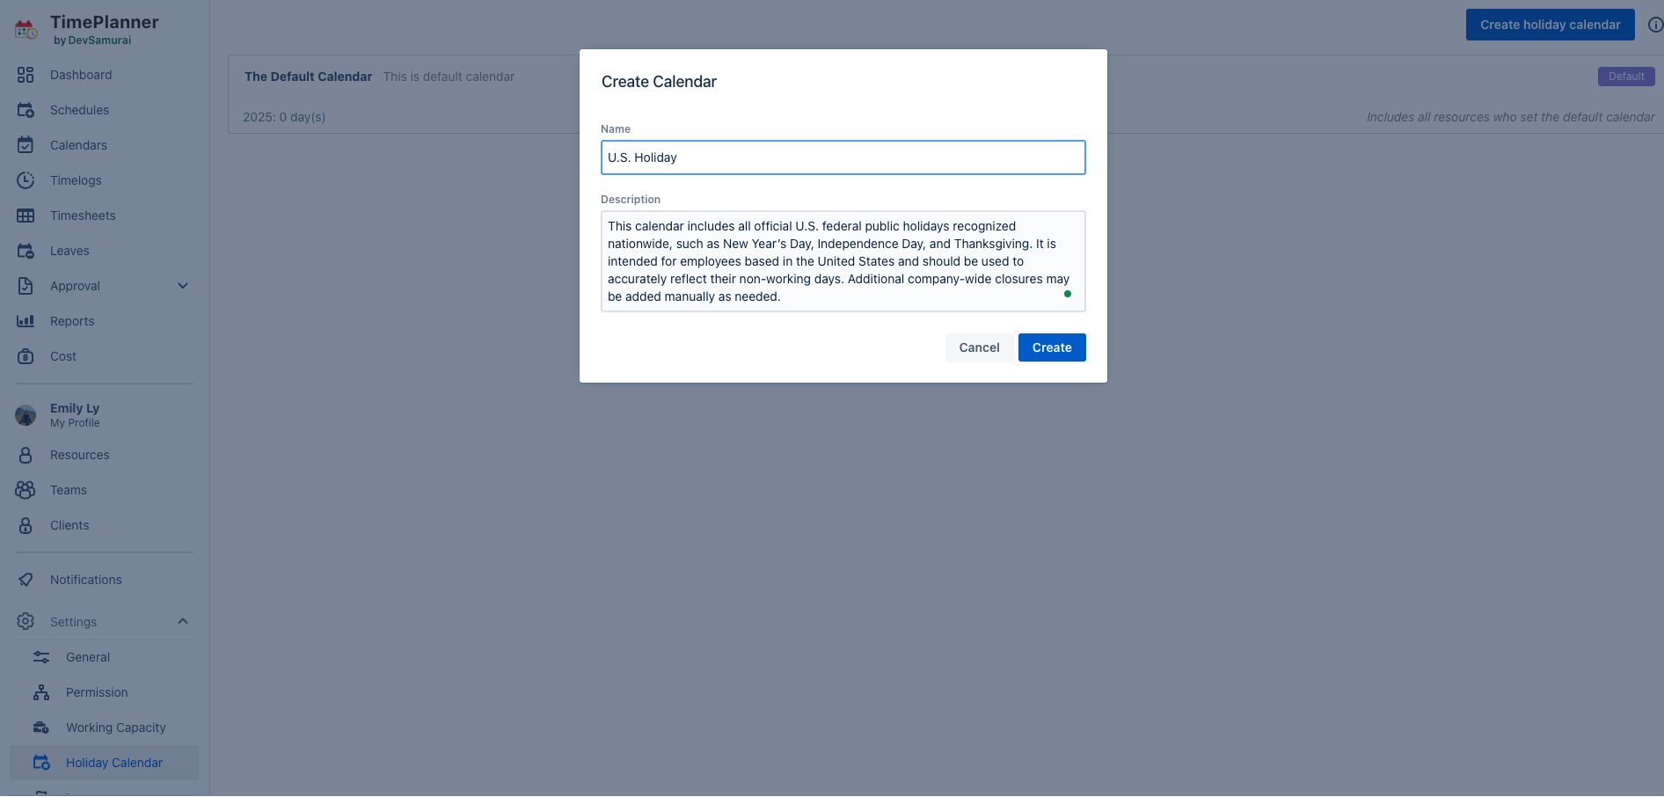Click the Timelogs clock icon

pos(26,180)
